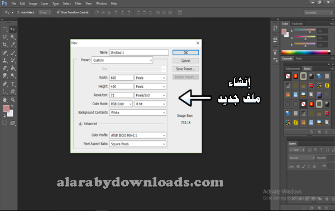The height and width of the screenshot is (211, 335).
Task: Open the File menu
Action: pos(13,4)
